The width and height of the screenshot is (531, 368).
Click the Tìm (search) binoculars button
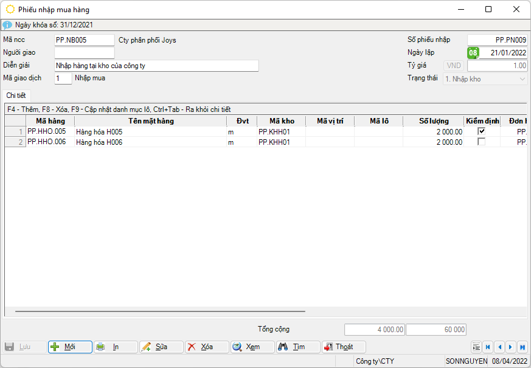pyautogui.click(x=298, y=347)
